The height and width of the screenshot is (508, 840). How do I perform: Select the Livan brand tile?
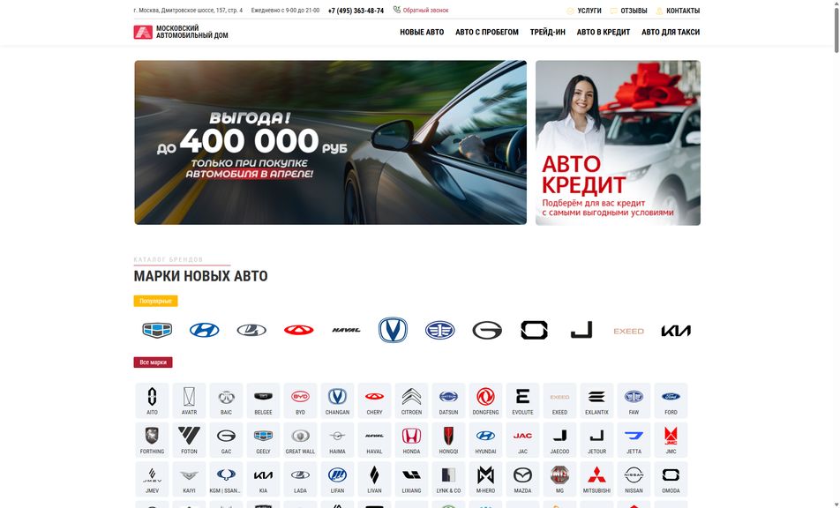click(x=374, y=479)
